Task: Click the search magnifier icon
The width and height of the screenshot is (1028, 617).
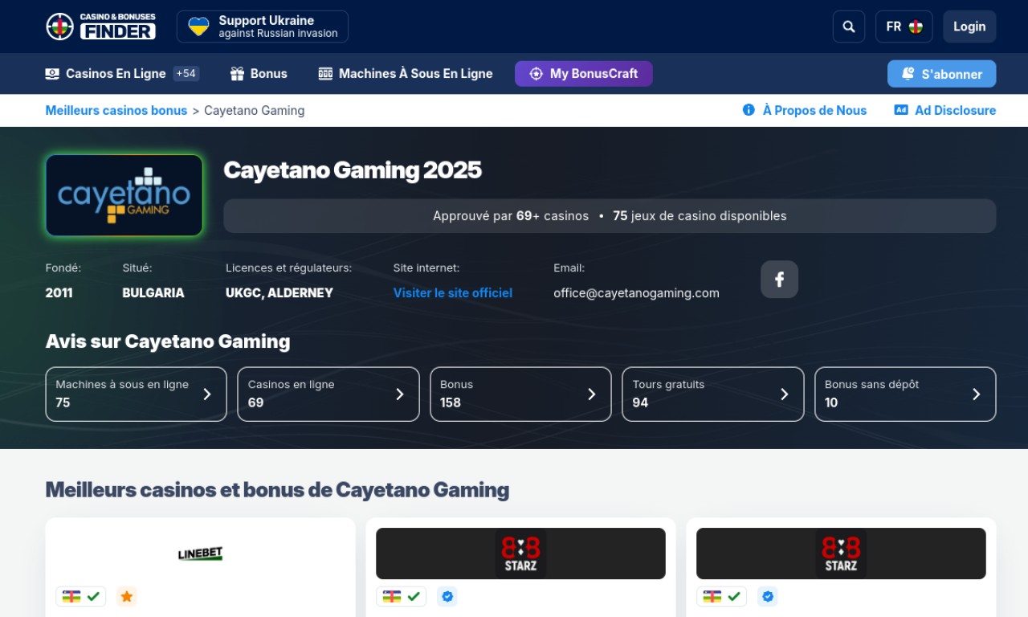Action: click(849, 27)
